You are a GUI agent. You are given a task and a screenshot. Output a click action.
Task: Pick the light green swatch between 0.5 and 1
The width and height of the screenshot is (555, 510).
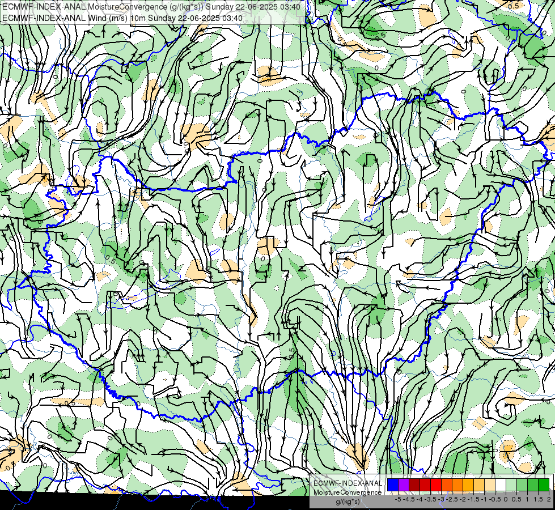522,485
